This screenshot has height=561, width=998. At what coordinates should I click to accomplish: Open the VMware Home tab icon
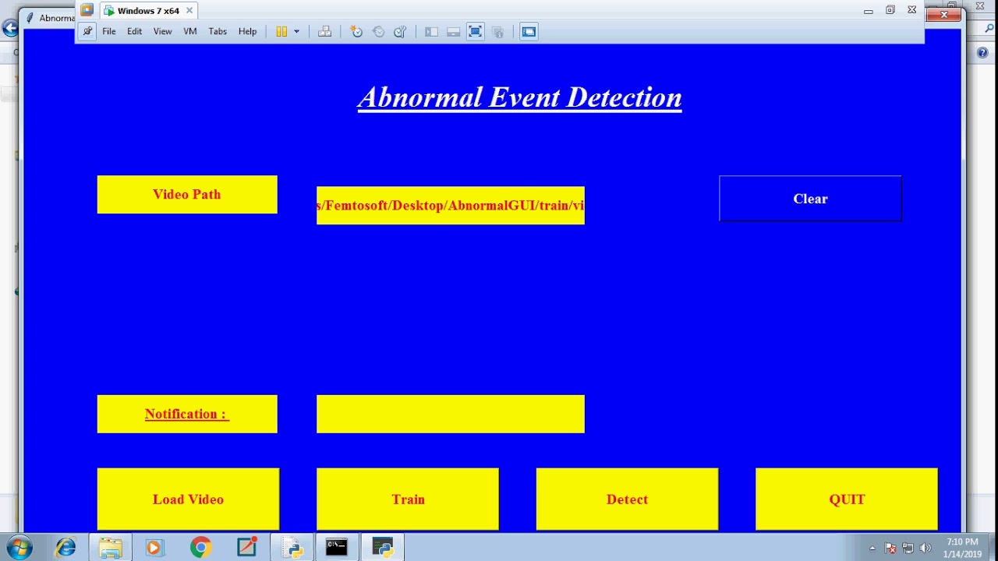click(x=87, y=10)
